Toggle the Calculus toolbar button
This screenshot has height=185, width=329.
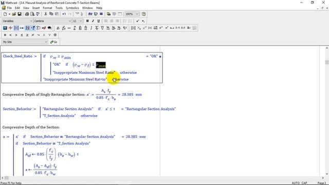(27, 28)
